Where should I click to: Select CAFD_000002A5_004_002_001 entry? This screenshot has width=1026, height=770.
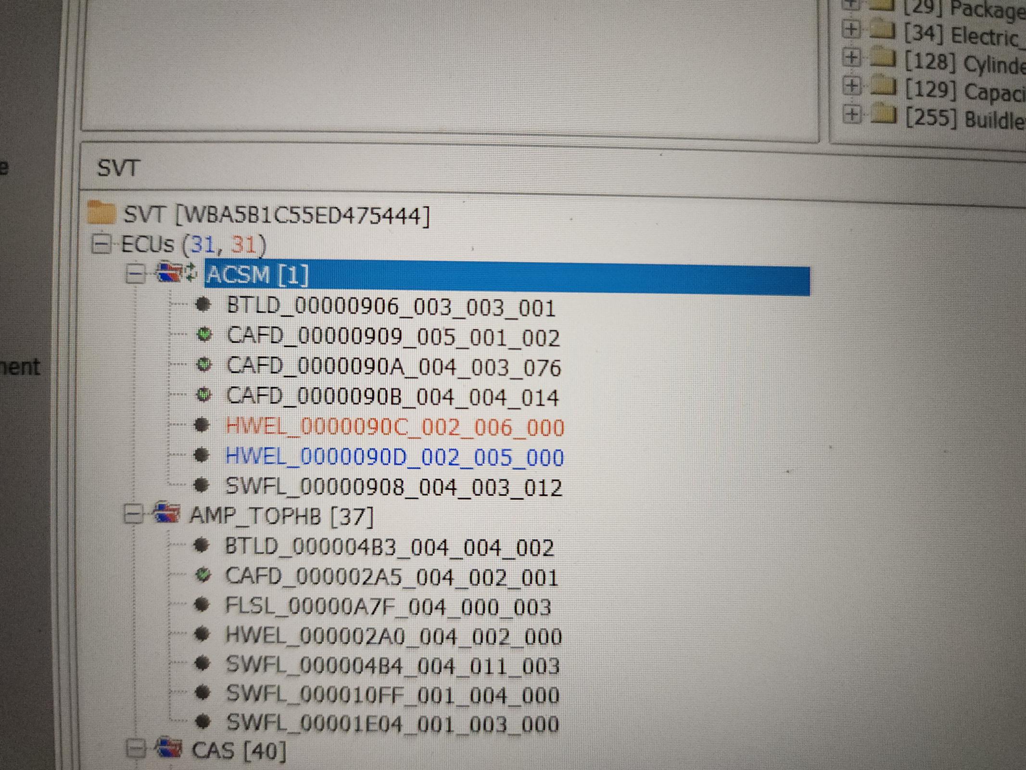(392, 577)
